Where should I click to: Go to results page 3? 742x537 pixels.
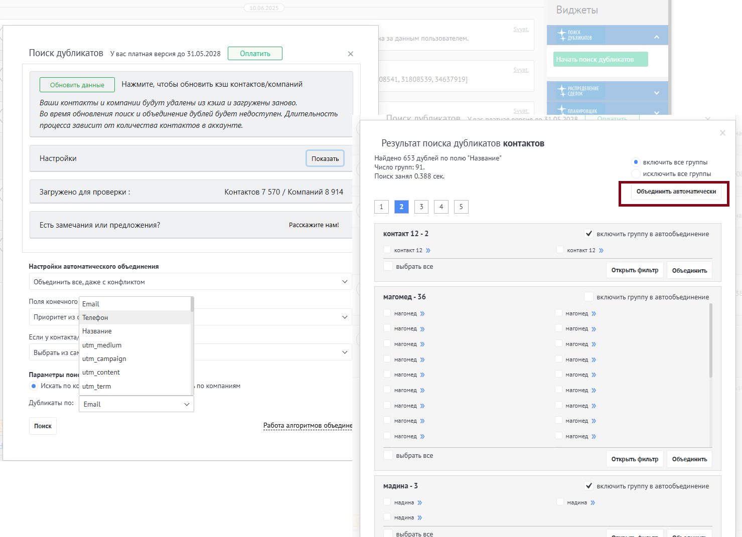(421, 207)
